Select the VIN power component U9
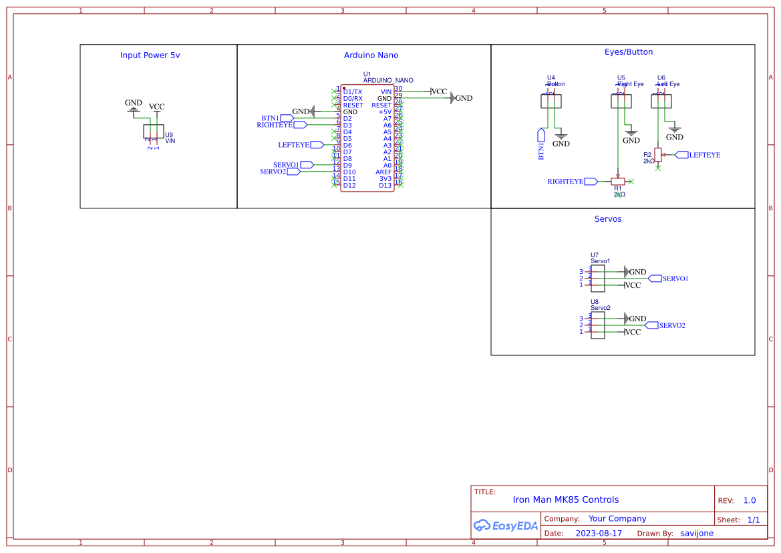Image resolution: width=781 pixels, height=553 pixels. (152, 132)
